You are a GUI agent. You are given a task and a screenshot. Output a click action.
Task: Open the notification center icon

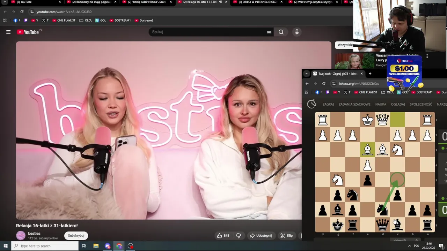(441, 246)
